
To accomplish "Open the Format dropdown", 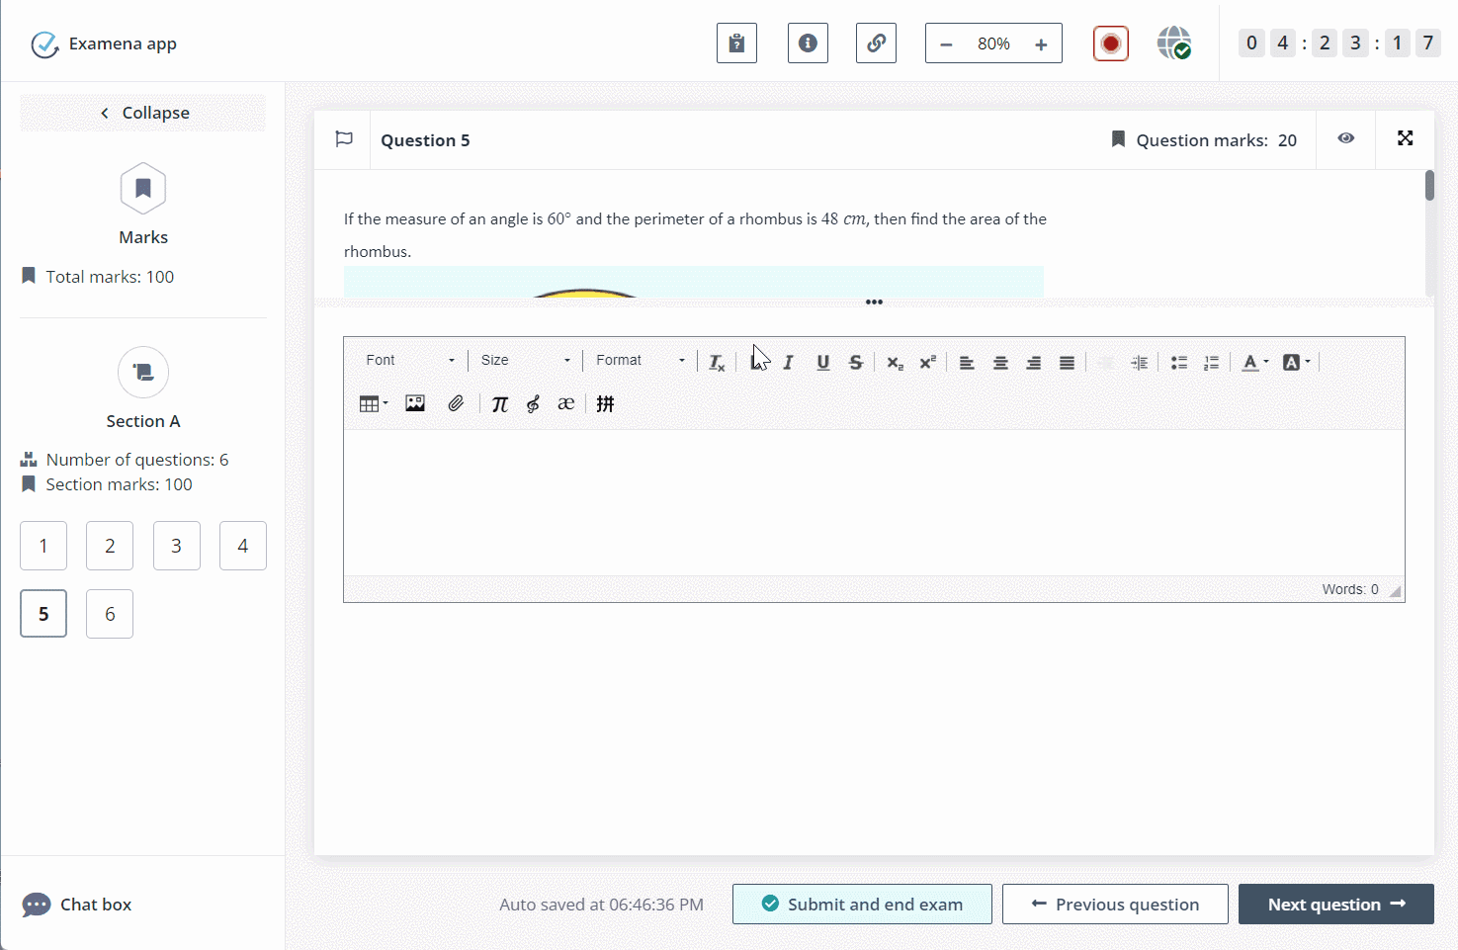I will pos(640,361).
